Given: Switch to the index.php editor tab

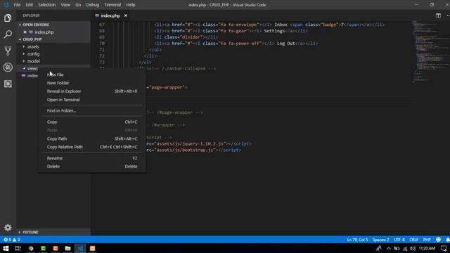Looking at the screenshot, I should click(110, 15).
